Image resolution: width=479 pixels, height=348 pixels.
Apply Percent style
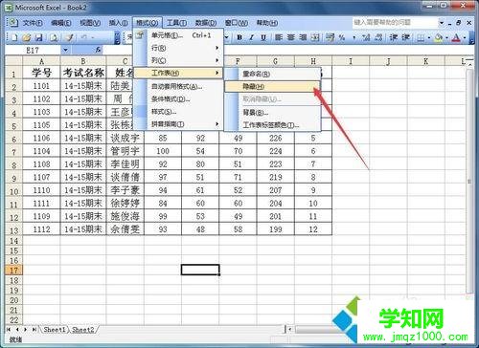point(342,38)
